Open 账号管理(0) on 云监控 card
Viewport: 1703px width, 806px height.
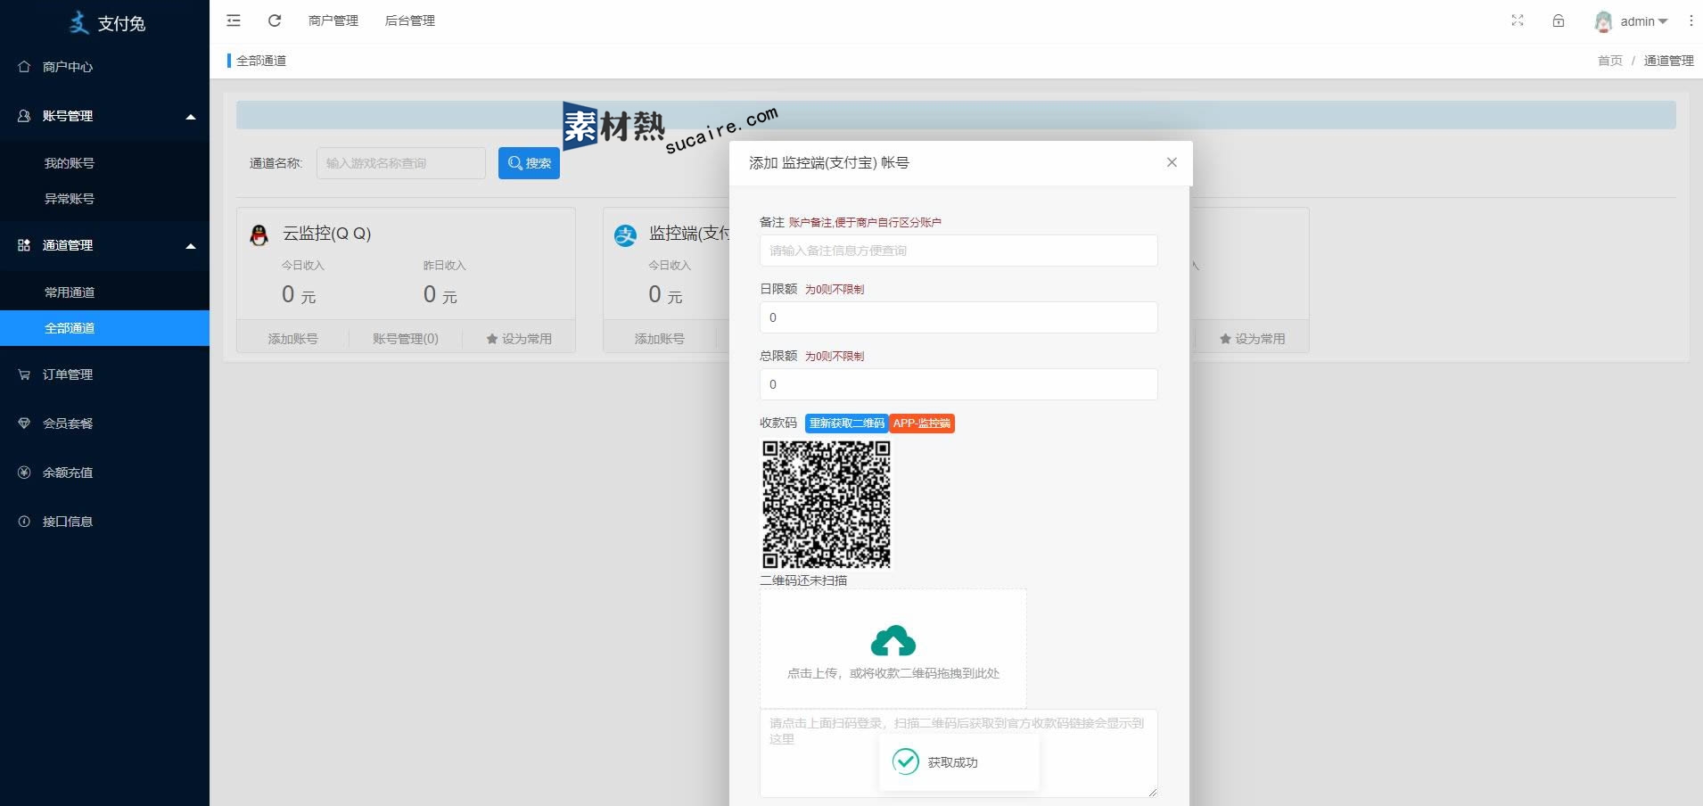406,339
